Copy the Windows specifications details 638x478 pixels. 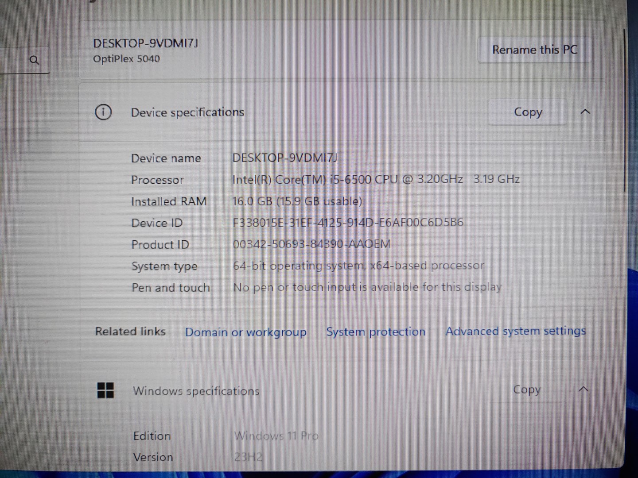coord(526,390)
